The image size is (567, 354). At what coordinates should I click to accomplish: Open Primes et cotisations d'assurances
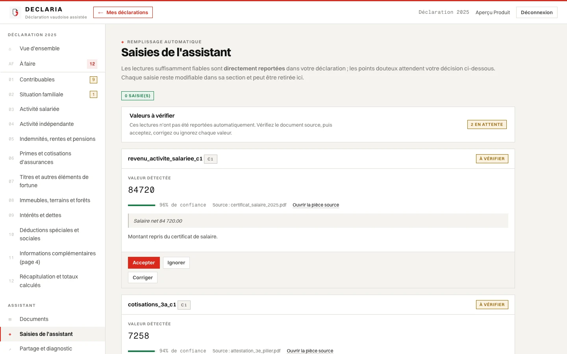[x=53, y=158]
